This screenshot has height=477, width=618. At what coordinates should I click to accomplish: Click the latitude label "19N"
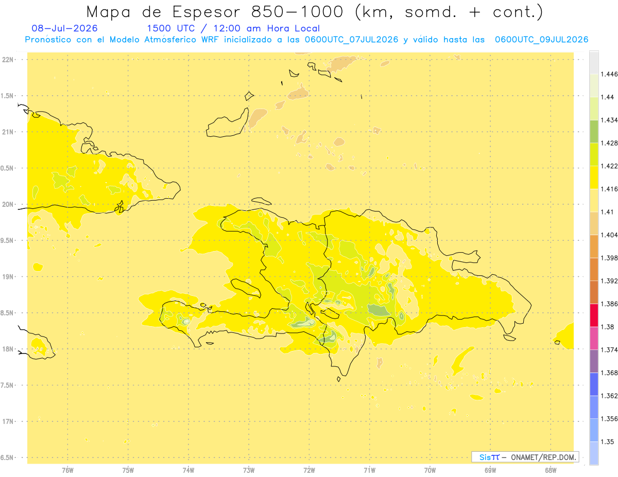[x=7, y=277]
